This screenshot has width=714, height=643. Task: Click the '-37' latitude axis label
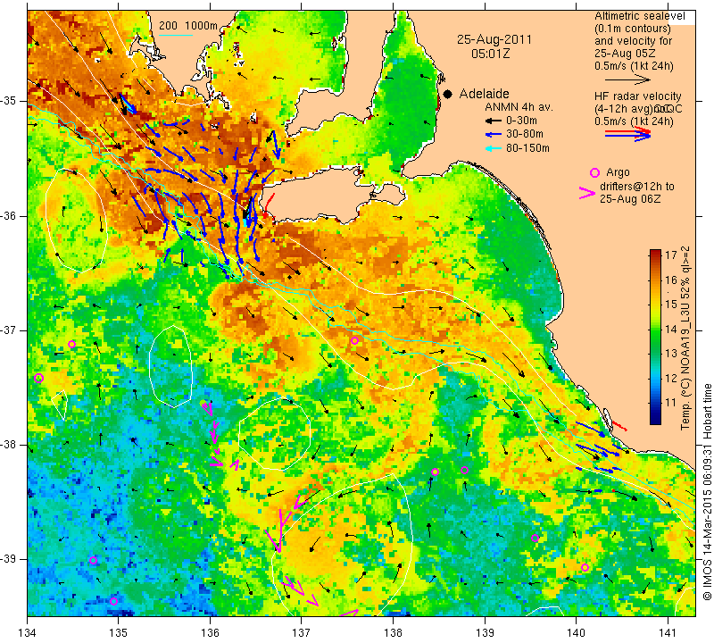click(x=9, y=330)
